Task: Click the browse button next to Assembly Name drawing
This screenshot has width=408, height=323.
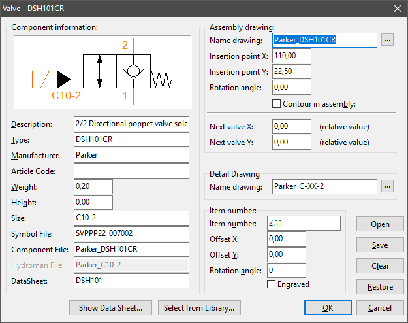Action: click(x=388, y=40)
